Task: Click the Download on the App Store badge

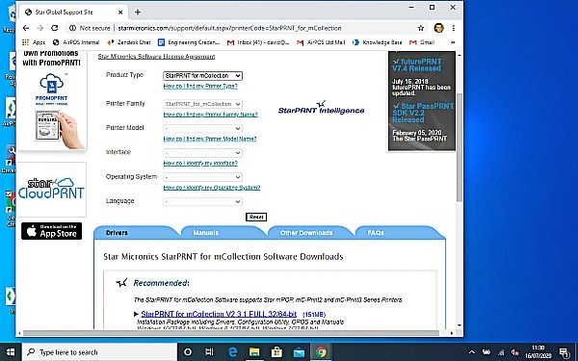Action: (x=52, y=231)
